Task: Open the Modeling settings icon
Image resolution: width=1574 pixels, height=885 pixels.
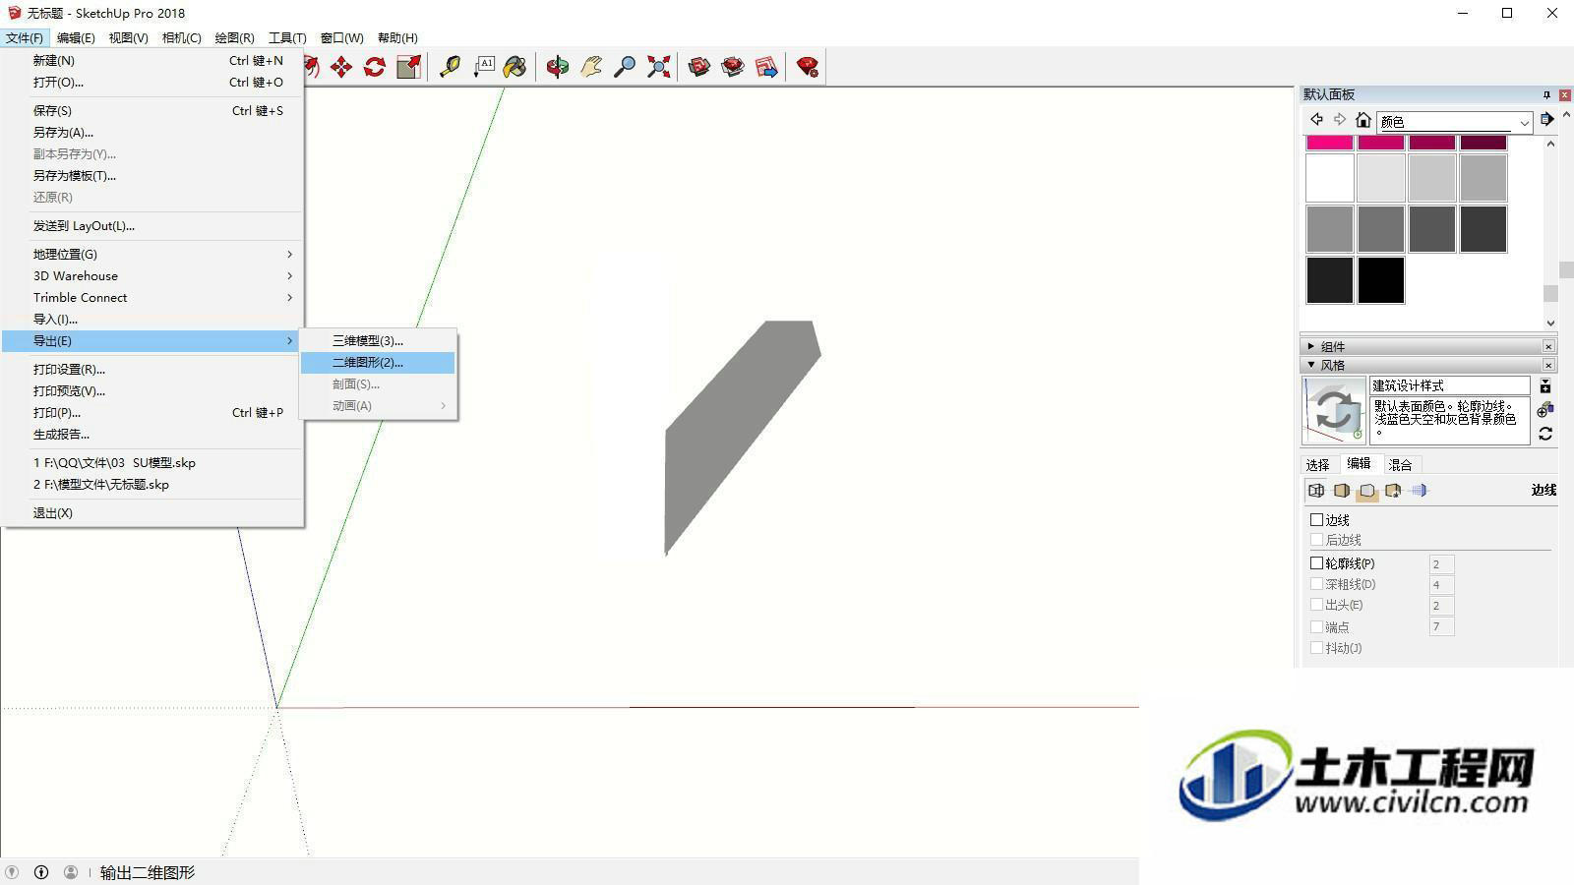Action: 1419,491
